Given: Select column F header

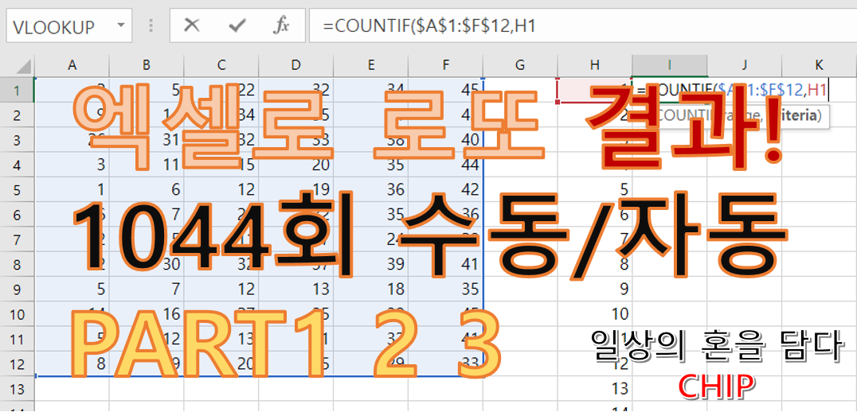Looking at the screenshot, I should [x=446, y=65].
